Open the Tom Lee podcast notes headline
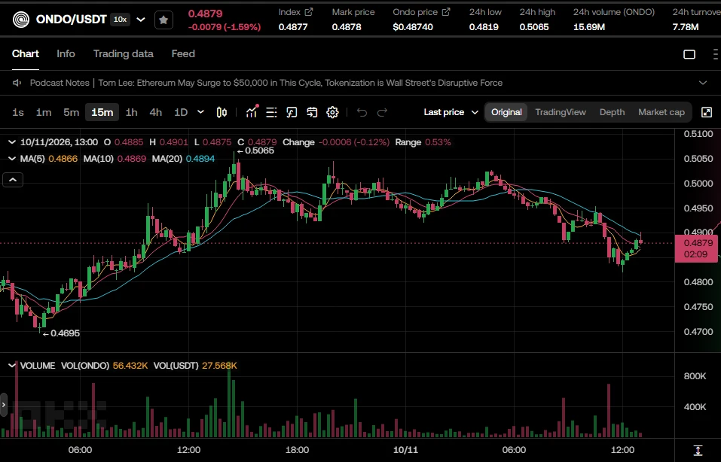 point(301,83)
